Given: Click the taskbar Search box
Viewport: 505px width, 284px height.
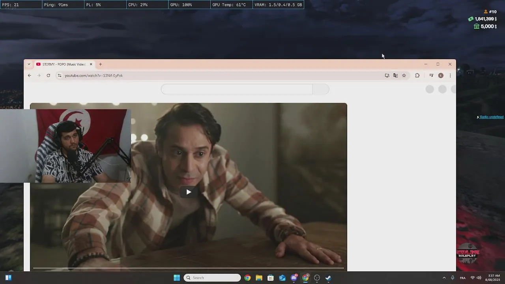Looking at the screenshot, I should click(x=212, y=278).
